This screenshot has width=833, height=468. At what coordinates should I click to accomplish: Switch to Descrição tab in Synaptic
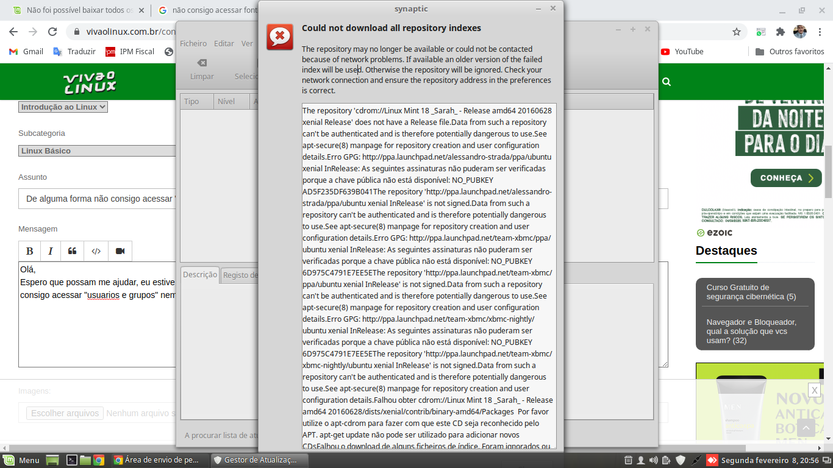pyautogui.click(x=200, y=275)
